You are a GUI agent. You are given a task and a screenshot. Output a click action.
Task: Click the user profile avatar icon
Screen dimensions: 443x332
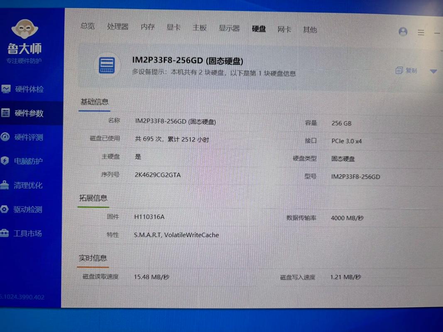pyautogui.click(x=403, y=32)
